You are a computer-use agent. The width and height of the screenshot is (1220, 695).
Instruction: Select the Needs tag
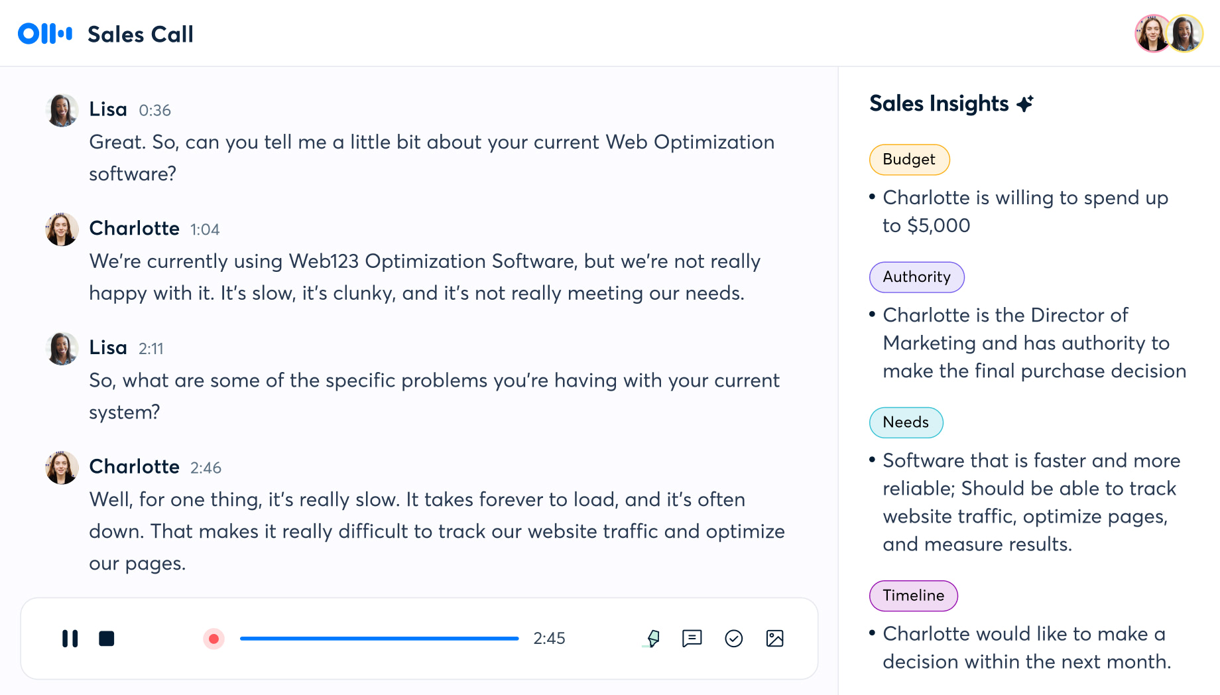906,422
